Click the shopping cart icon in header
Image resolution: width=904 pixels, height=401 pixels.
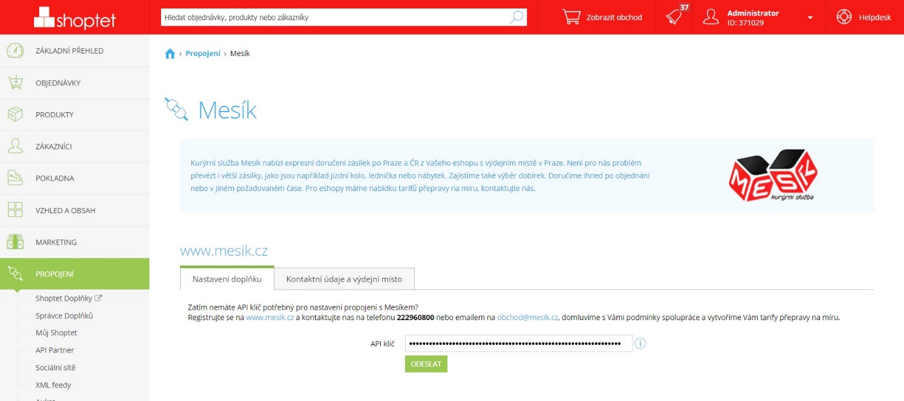571,18
